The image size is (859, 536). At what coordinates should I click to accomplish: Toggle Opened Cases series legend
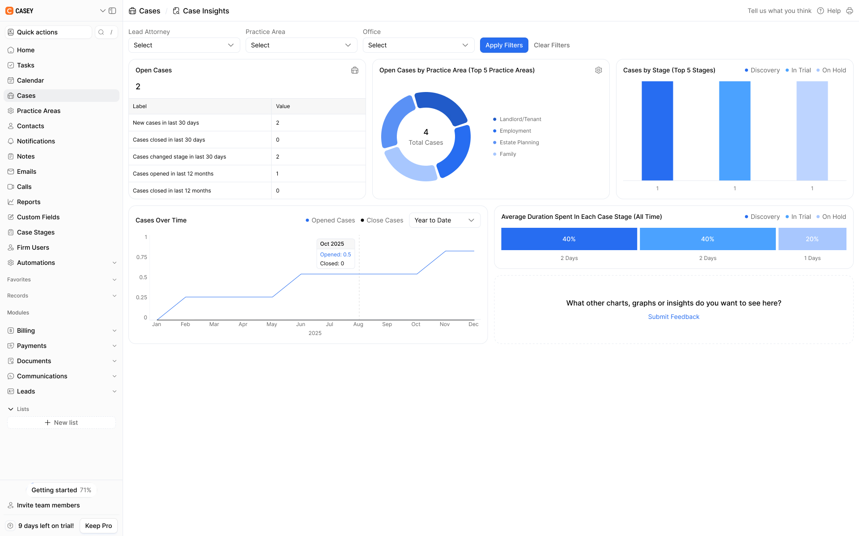coord(330,220)
